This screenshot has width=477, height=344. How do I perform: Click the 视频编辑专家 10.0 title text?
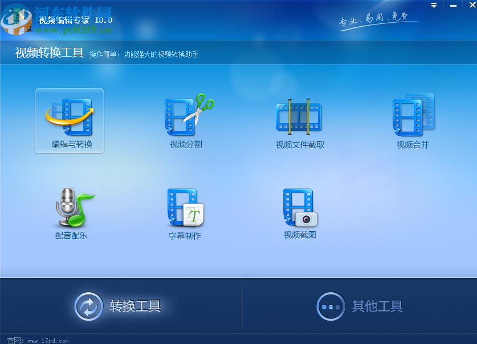tap(75, 20)
